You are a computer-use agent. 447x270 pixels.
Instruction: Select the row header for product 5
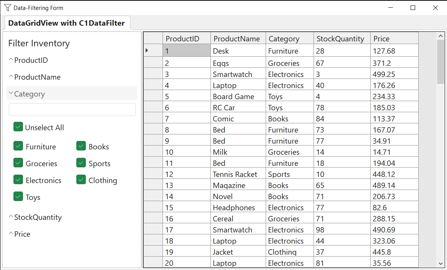click(153, 95)
